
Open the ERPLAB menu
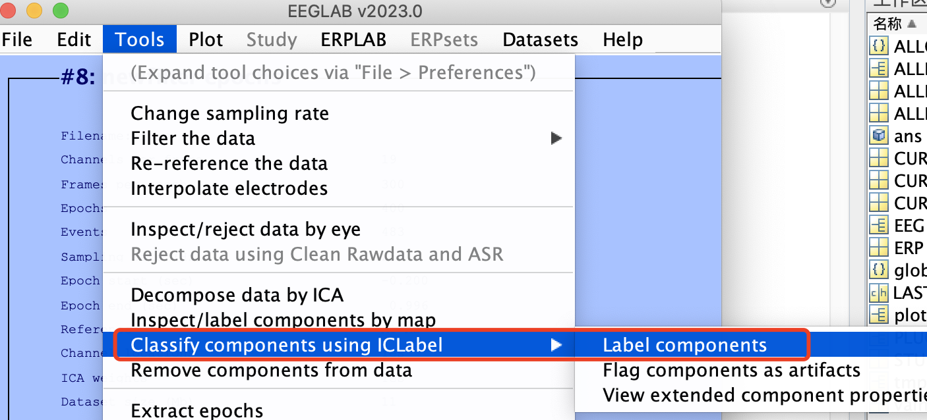353,39
